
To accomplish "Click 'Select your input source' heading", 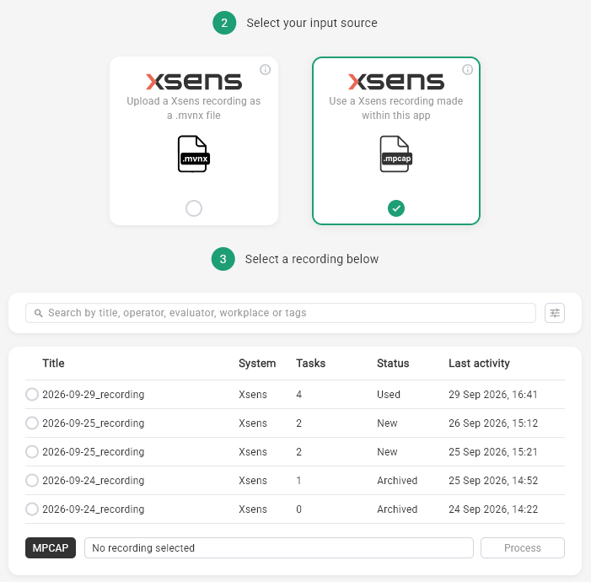I will 312,23.
